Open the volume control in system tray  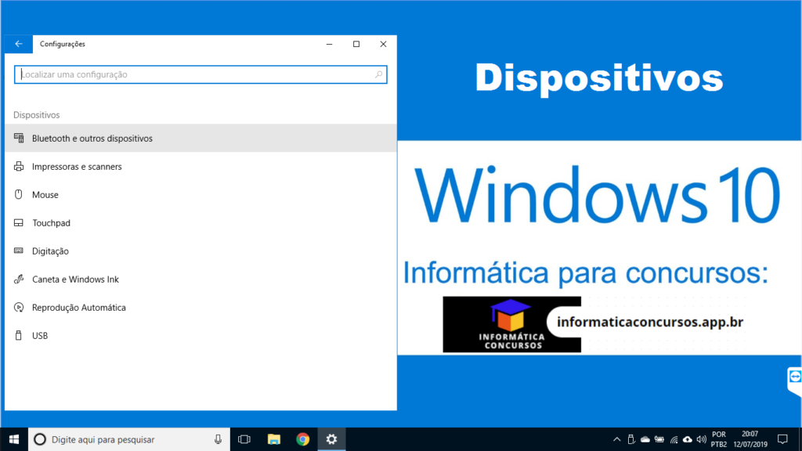701,439
